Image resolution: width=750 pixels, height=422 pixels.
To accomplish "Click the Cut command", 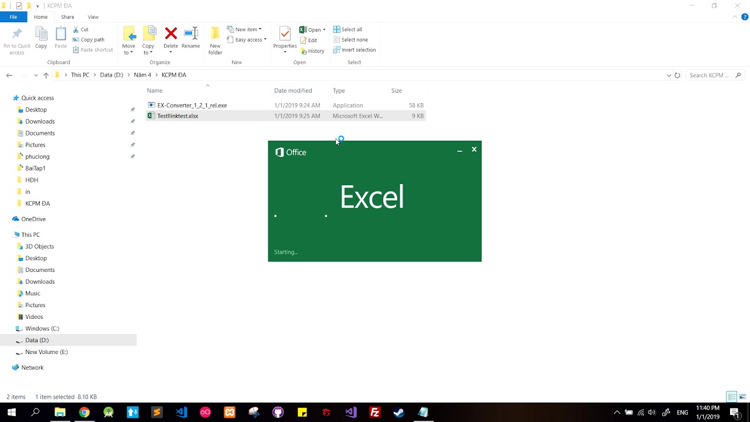I will click(x=81, y=29).
